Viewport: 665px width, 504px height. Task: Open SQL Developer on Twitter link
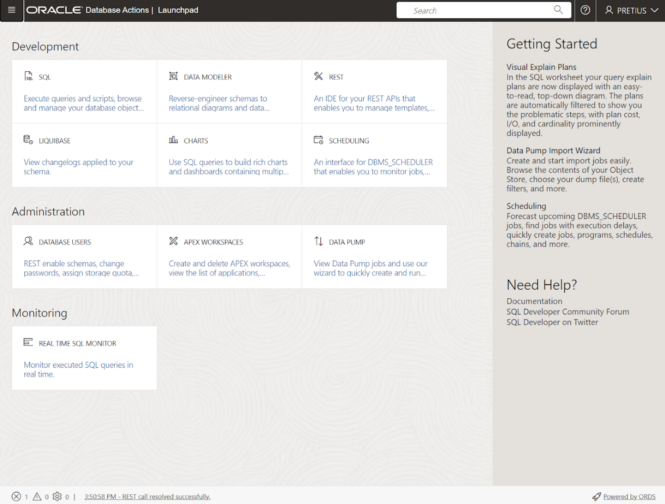point(552,322)
